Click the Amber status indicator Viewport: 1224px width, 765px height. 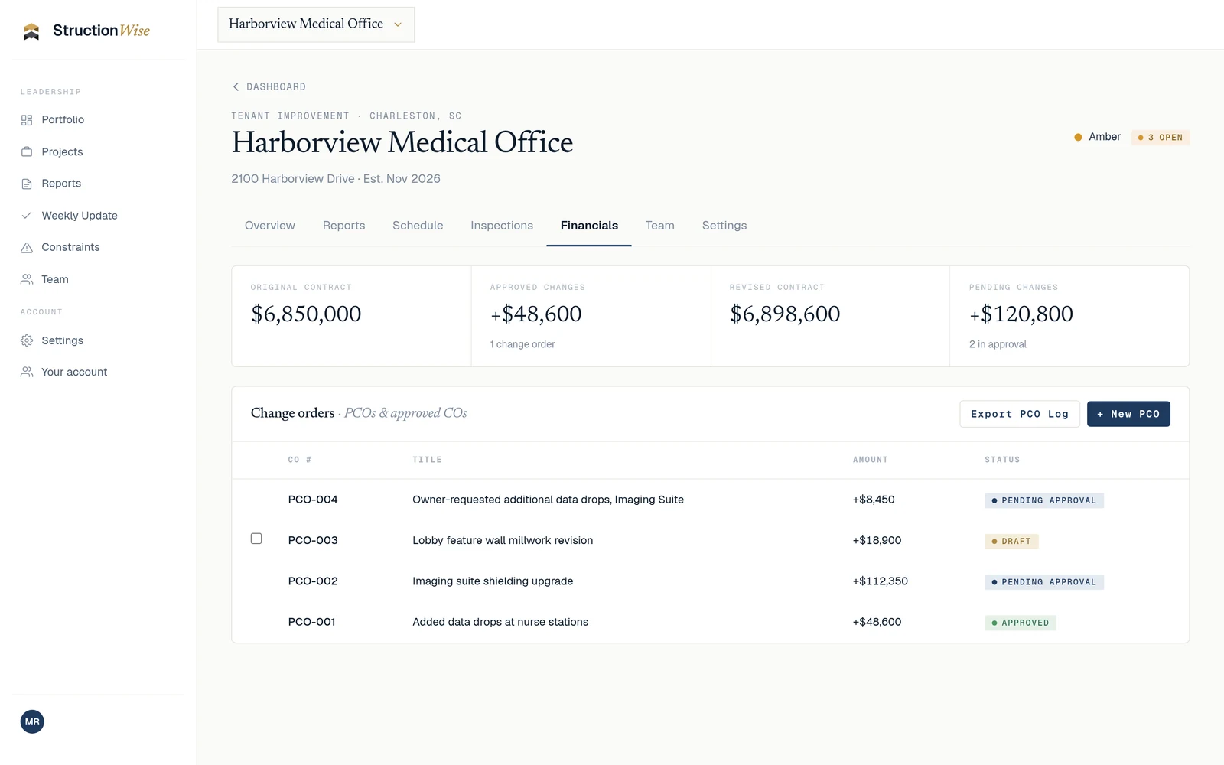[x=1097, y=137]
